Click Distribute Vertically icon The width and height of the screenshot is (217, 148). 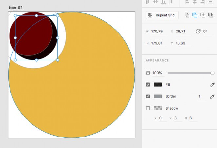click(x=210, y=2)
